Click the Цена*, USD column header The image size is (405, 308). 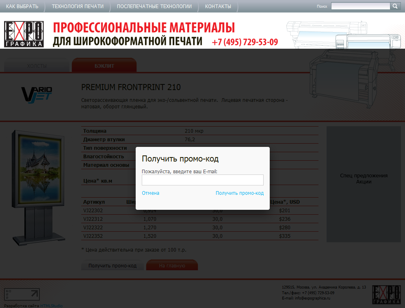pyautogui.click(x=285, y=202)
